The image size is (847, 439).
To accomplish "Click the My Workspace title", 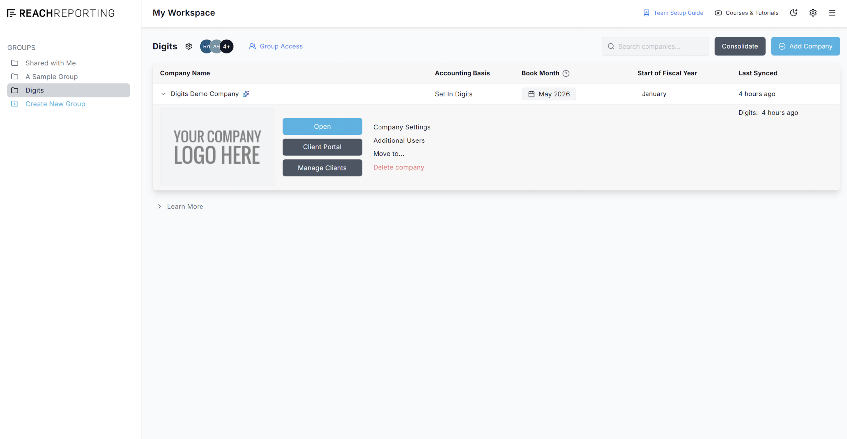I will pos(184,13).
